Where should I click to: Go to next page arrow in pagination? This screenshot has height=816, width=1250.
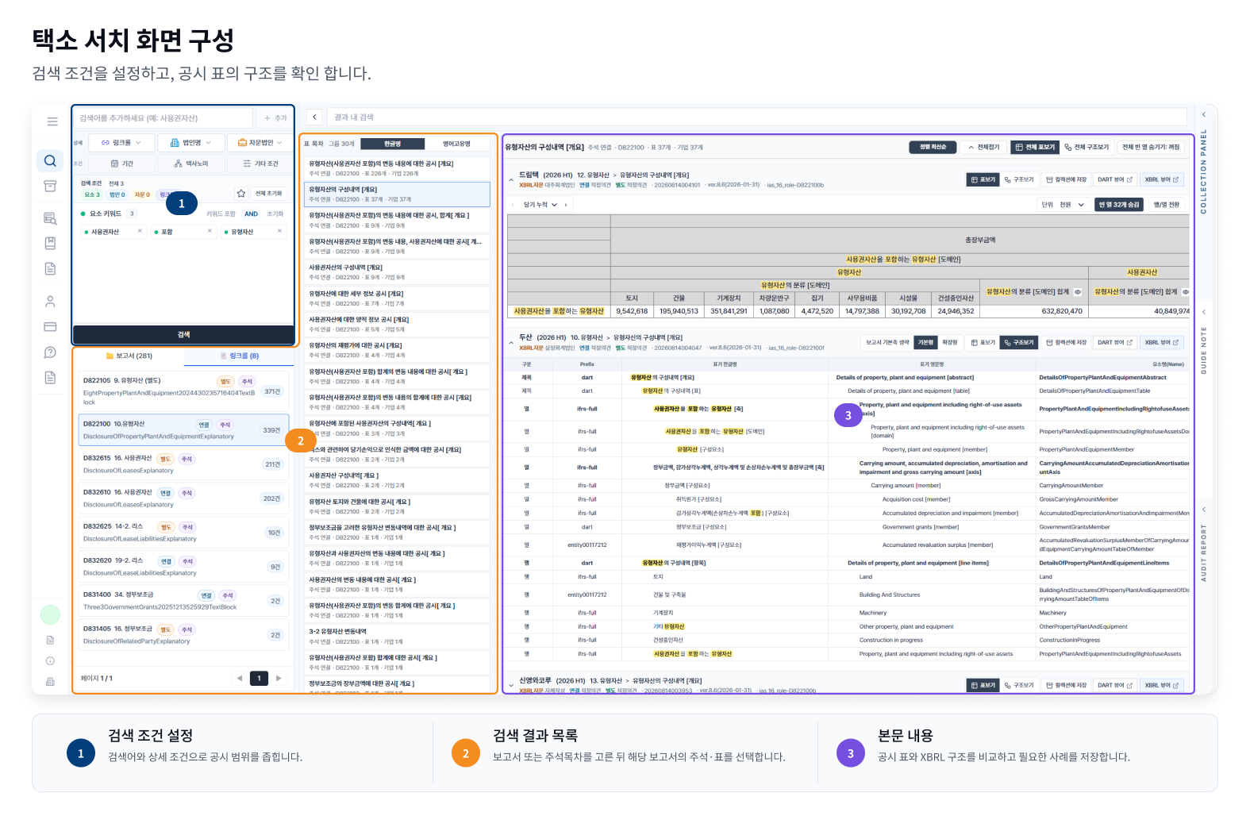coord(279,678)
